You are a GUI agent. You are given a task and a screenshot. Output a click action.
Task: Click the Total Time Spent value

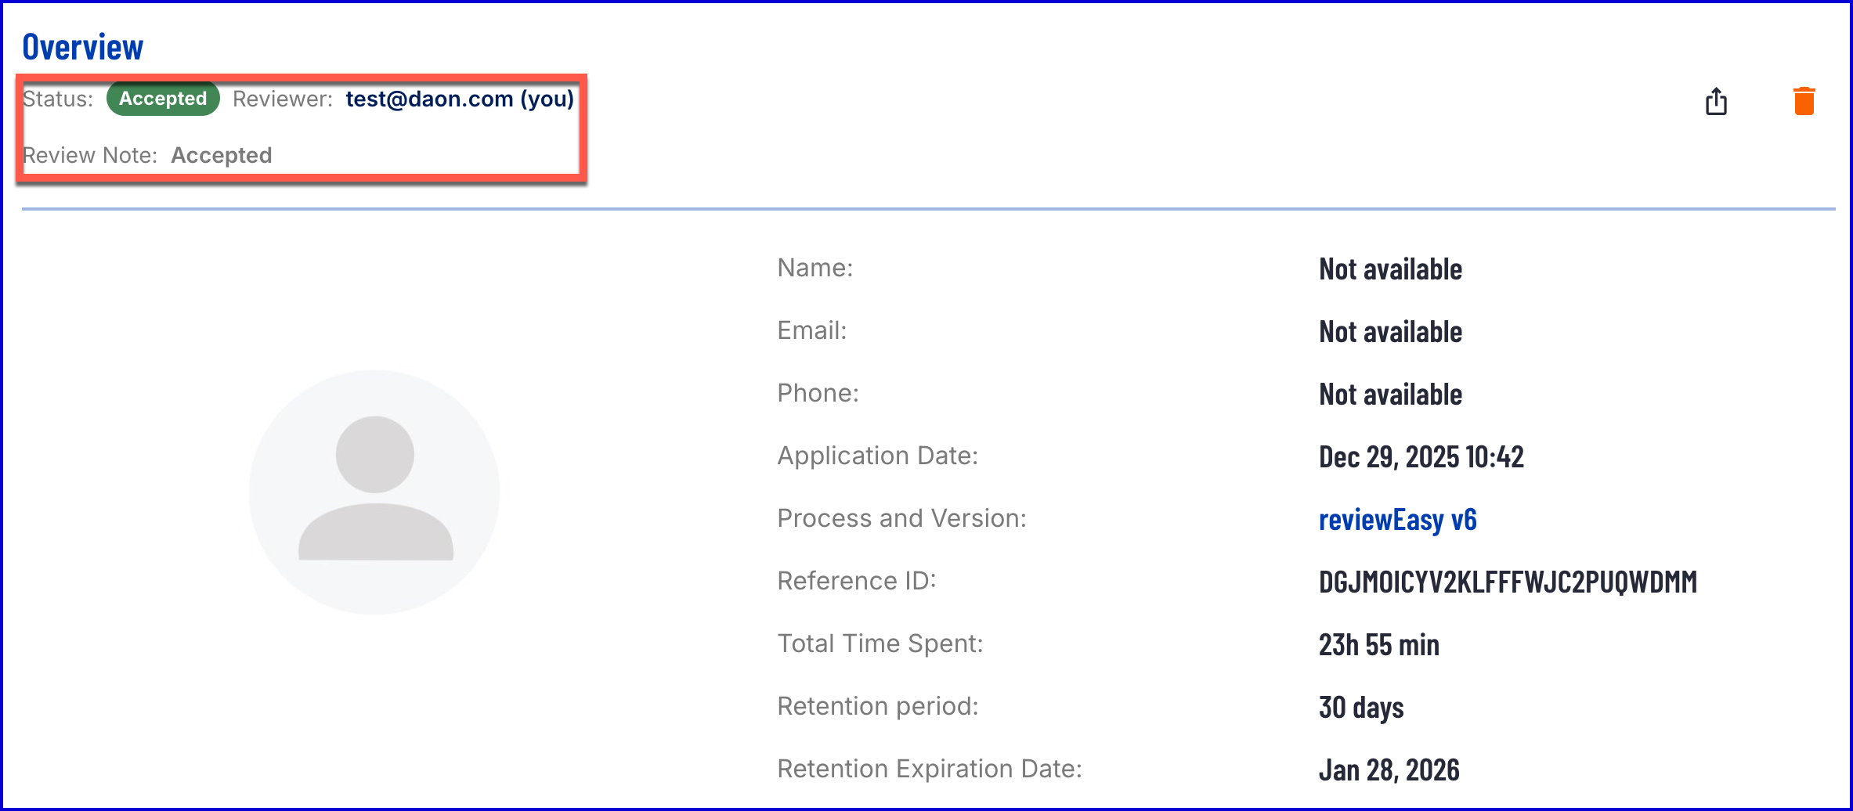point(1378,645)
